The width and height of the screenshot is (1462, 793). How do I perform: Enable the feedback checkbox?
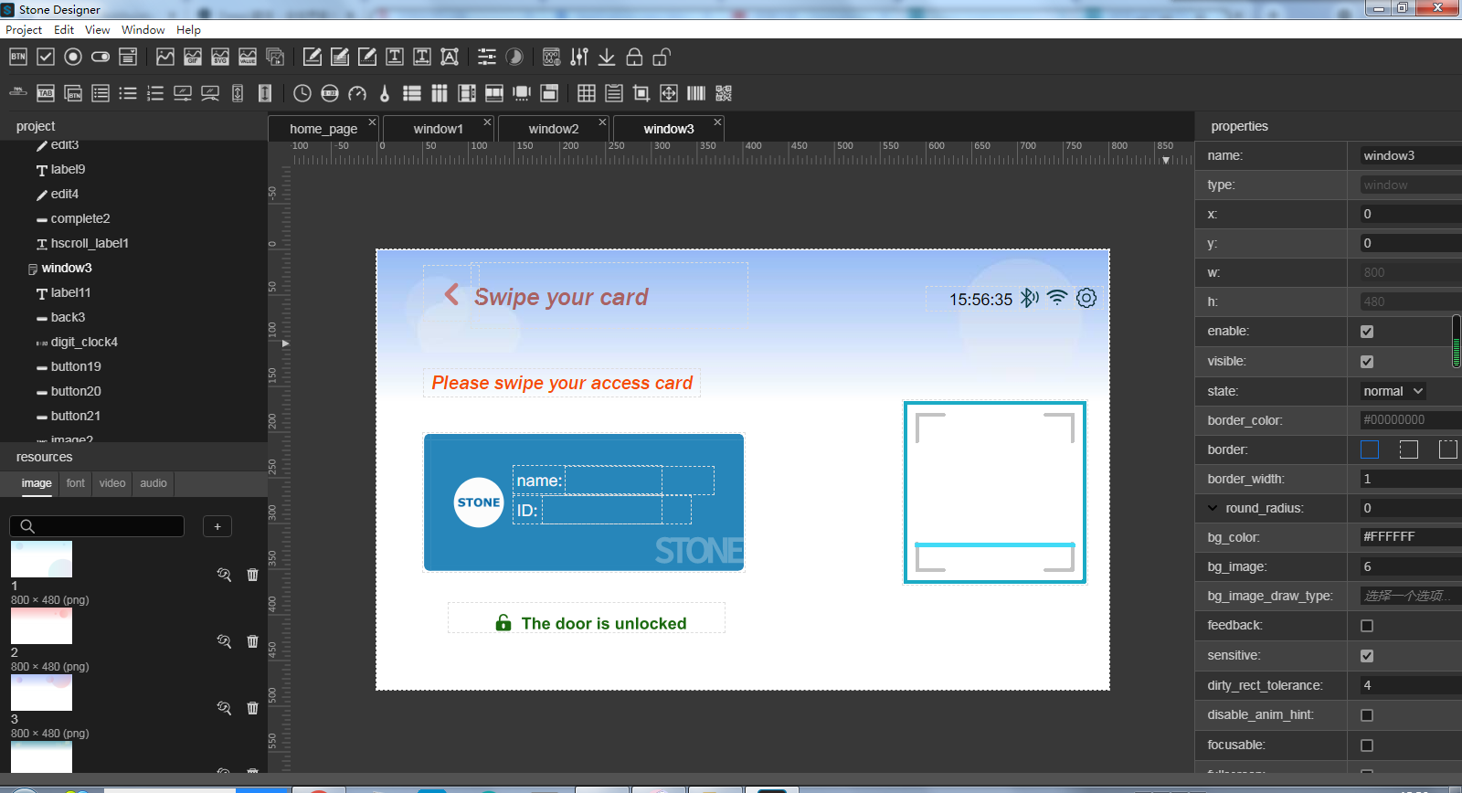point(1367,626)
